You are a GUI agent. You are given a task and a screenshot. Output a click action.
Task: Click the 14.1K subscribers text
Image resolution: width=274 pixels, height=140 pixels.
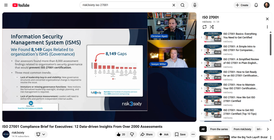click(20, 136)
